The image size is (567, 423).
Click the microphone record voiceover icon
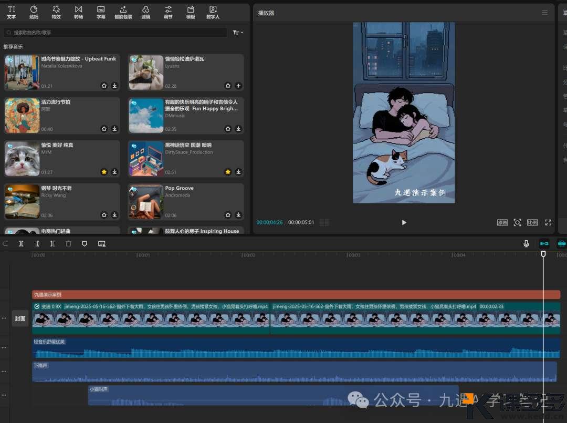pyautogui.click(x=526, y=244)
